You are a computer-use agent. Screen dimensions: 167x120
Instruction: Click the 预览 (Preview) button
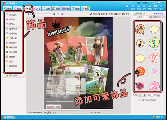[x=126, y=14]
